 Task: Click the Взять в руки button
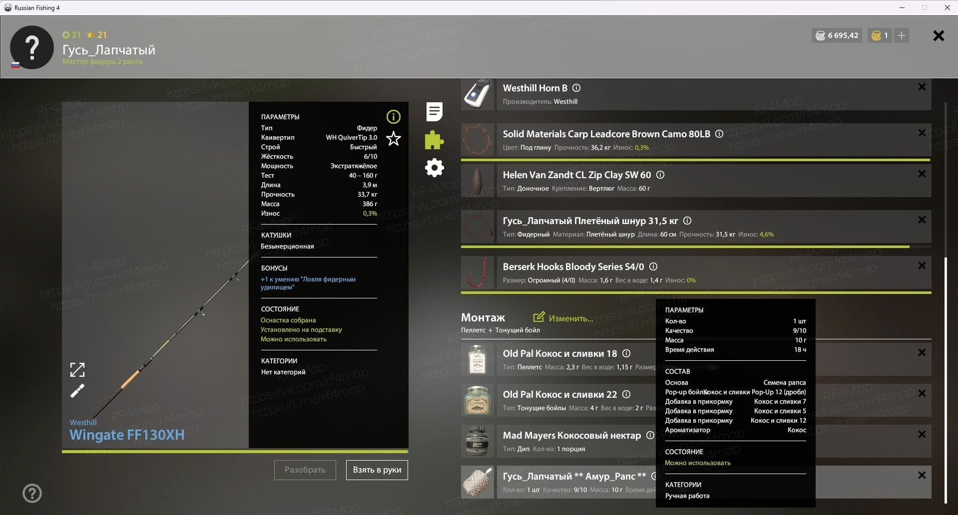click(377, 470)
